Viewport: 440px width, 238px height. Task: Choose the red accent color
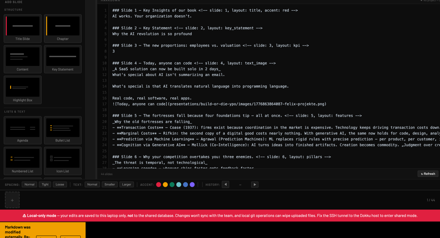[x=159, y=185]
